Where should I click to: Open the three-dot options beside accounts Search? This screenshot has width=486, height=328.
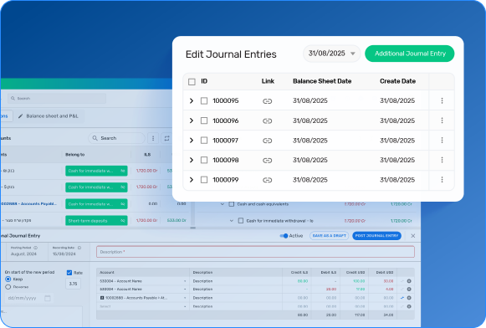[153, 138]
